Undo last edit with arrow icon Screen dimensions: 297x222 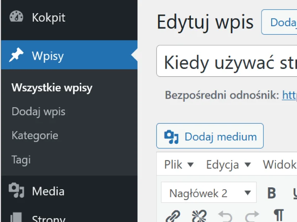coord(225,216)
